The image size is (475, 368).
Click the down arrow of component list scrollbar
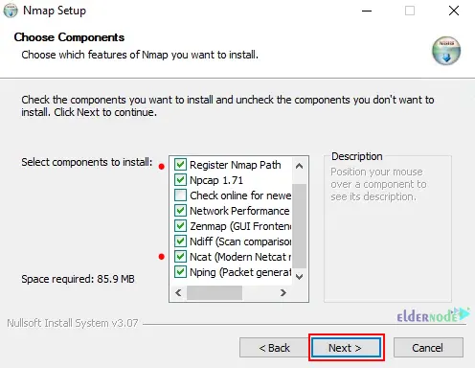pyautogui.click(x=299, y=277)
